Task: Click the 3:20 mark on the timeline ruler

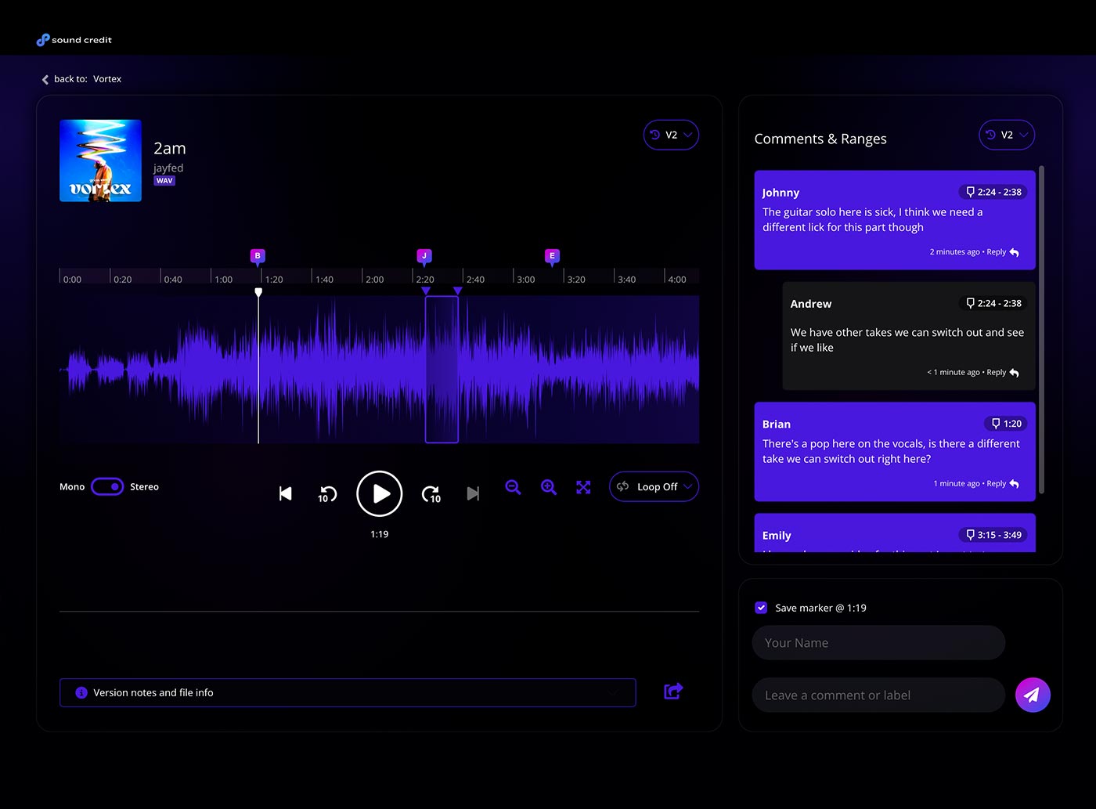Action: point(575,279)
